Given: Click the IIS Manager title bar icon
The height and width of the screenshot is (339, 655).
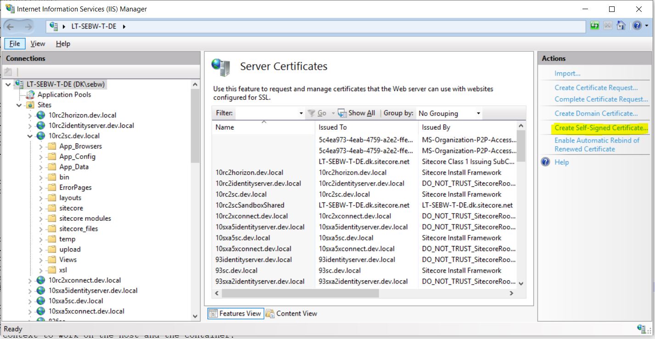Looking at the screenshot, I should click(x=10, y=9).
